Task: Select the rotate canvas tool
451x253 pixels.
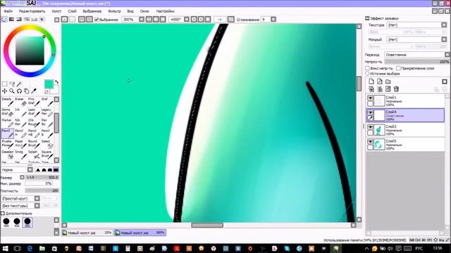Action: click(19, 91)
